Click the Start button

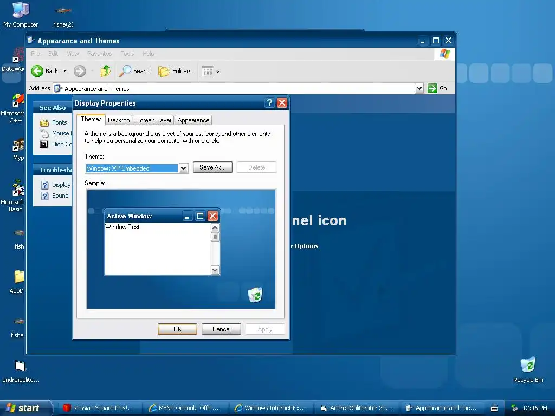click(25, 408)
